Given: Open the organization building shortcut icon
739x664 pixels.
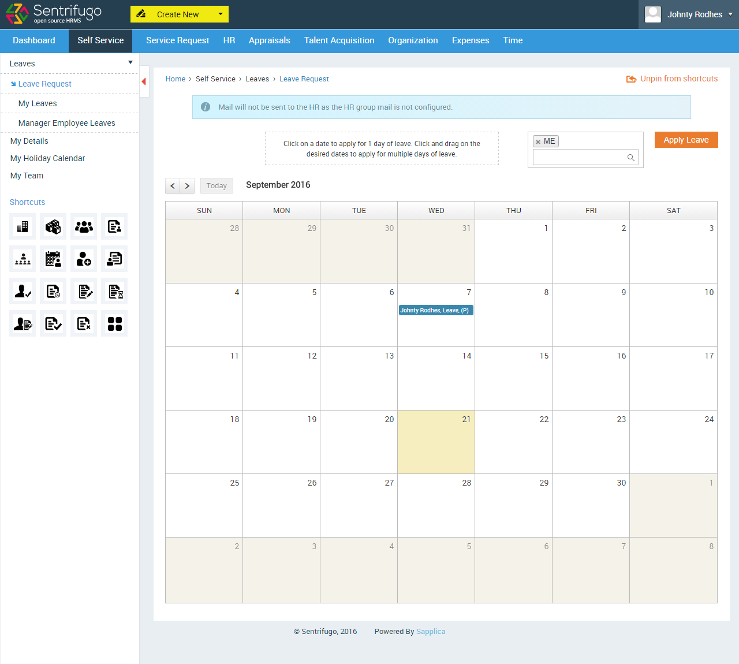Looking at the screenshot, I should click(22, 226).
